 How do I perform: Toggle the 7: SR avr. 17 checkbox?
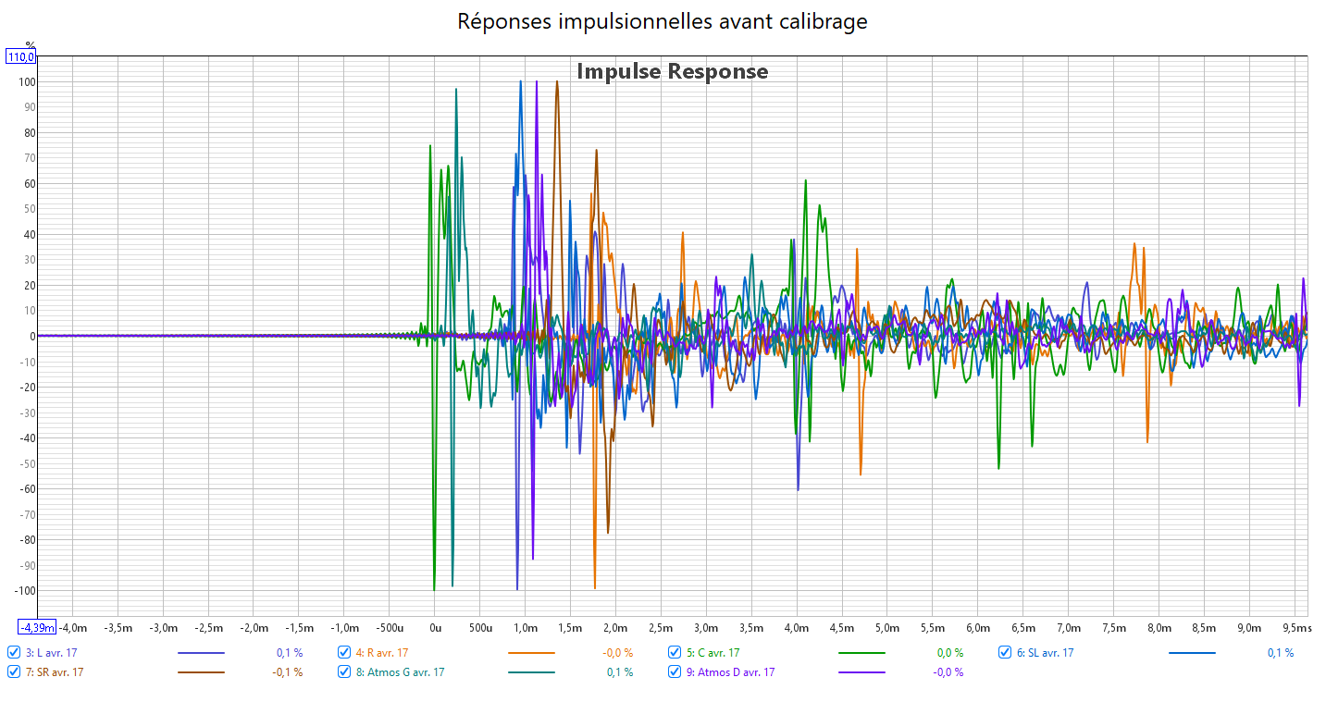tap(14, 671)
